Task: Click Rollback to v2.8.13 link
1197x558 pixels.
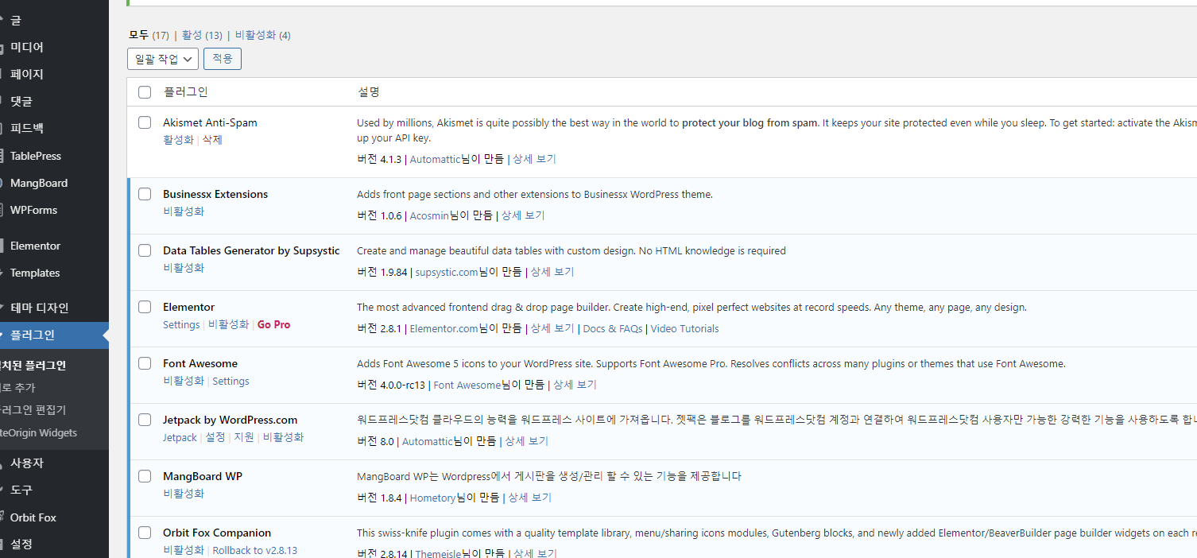Action: 255,550
